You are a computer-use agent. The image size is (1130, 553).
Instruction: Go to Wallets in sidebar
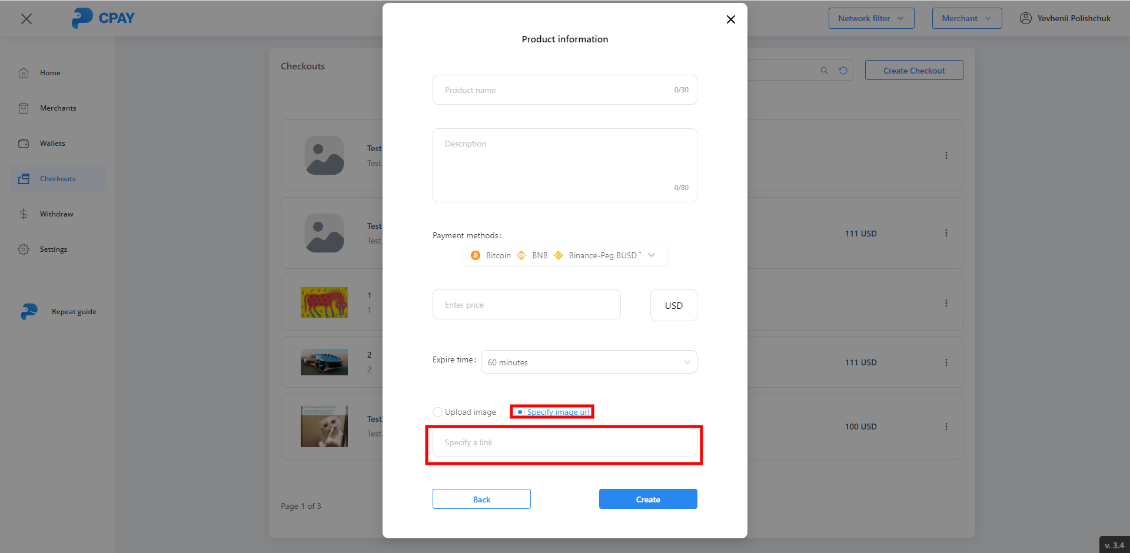click(52, 144)
